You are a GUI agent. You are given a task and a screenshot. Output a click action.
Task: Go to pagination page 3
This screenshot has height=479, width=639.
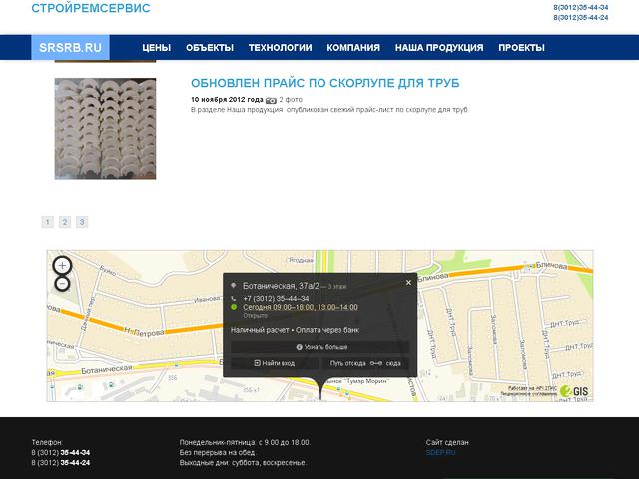[82, 222]
